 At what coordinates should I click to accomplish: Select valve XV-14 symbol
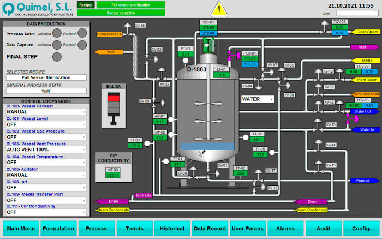tap(318, 147)
